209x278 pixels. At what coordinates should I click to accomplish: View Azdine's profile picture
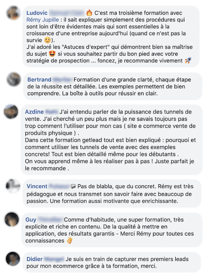11,112
